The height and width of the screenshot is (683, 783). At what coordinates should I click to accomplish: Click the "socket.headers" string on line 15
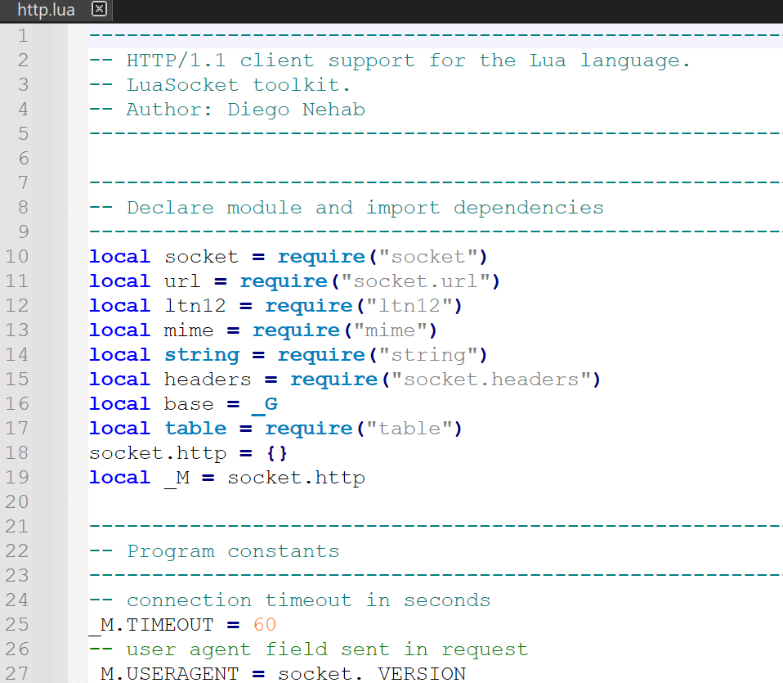click(491, 380)
